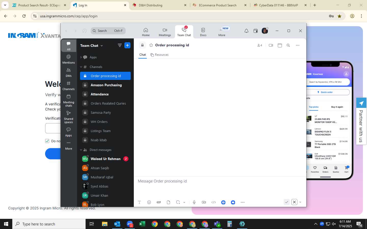The width and height of the screenshot is (367, 229).
Task: Open the chat filter icon
Action: (x=120, y=45)
